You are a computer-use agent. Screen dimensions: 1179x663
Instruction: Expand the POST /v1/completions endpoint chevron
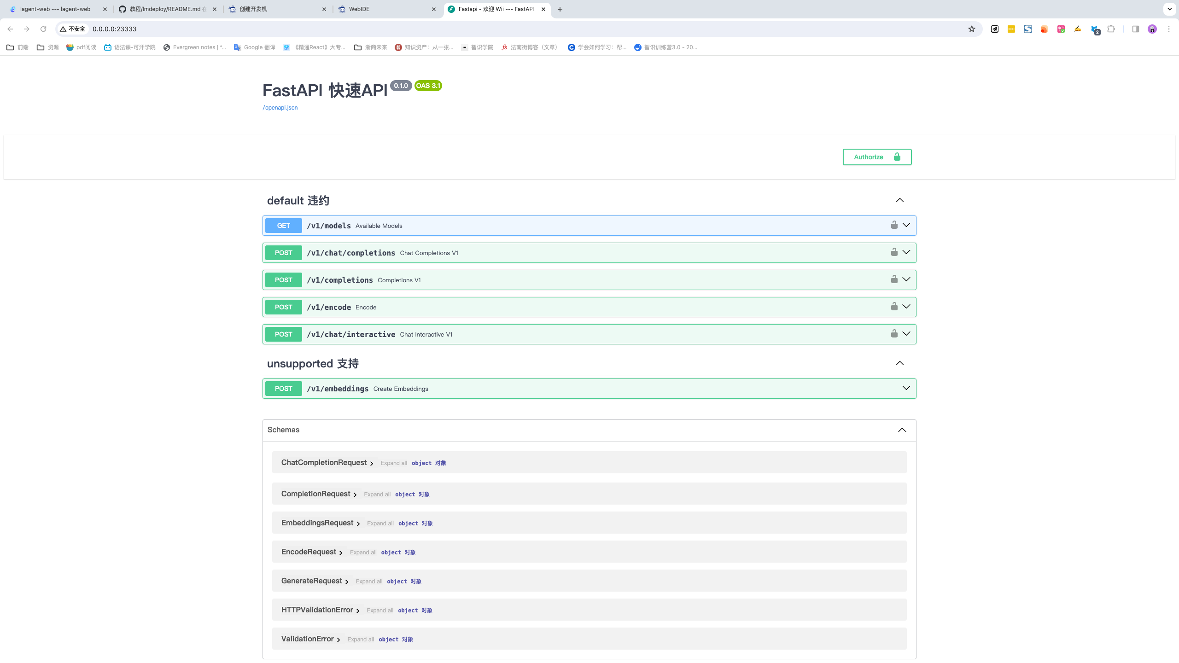(906, 279)
